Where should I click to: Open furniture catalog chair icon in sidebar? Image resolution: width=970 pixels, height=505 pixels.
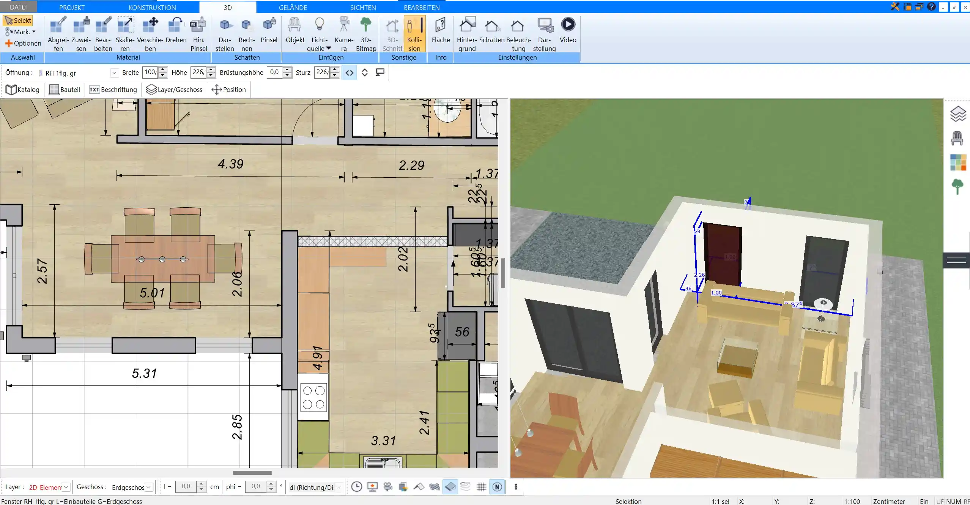click(x=957, y=138)
